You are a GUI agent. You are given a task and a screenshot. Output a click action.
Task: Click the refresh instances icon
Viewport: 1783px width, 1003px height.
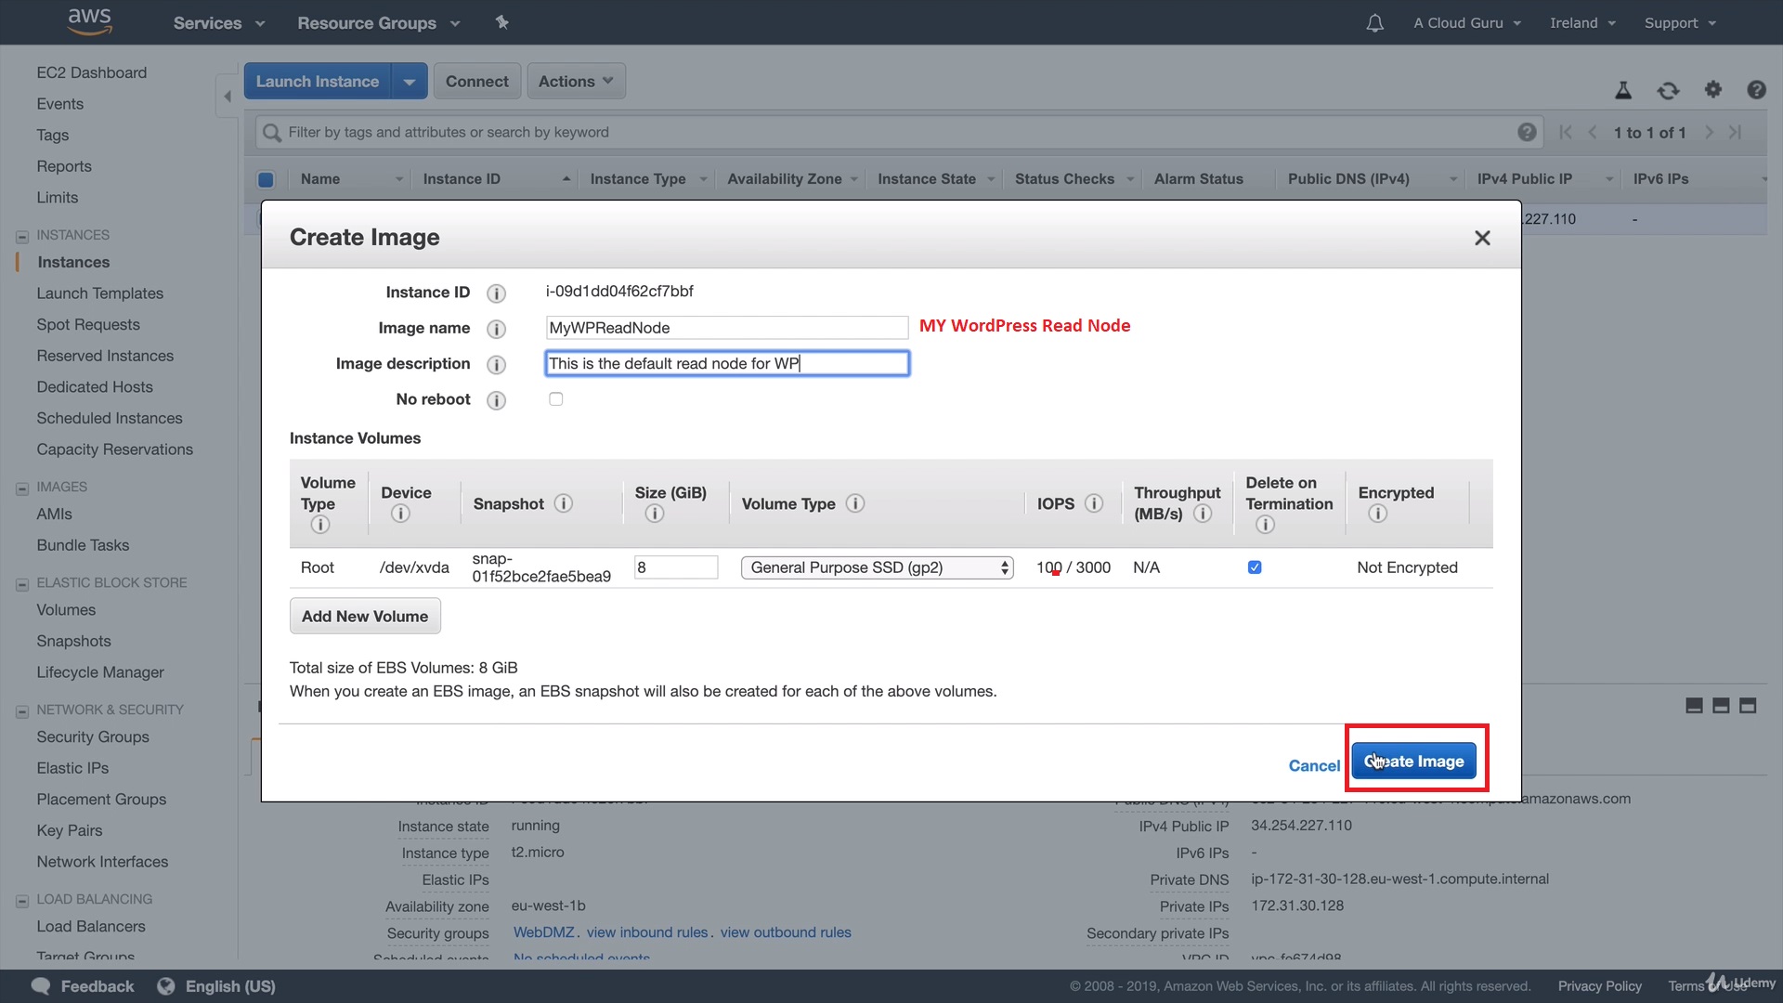1668,90
